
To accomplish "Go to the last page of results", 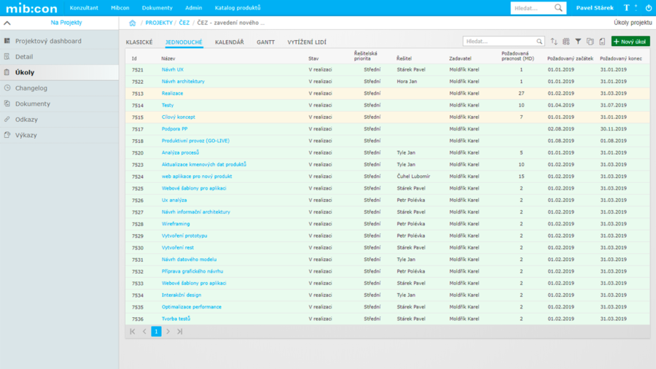I will 179,331.
